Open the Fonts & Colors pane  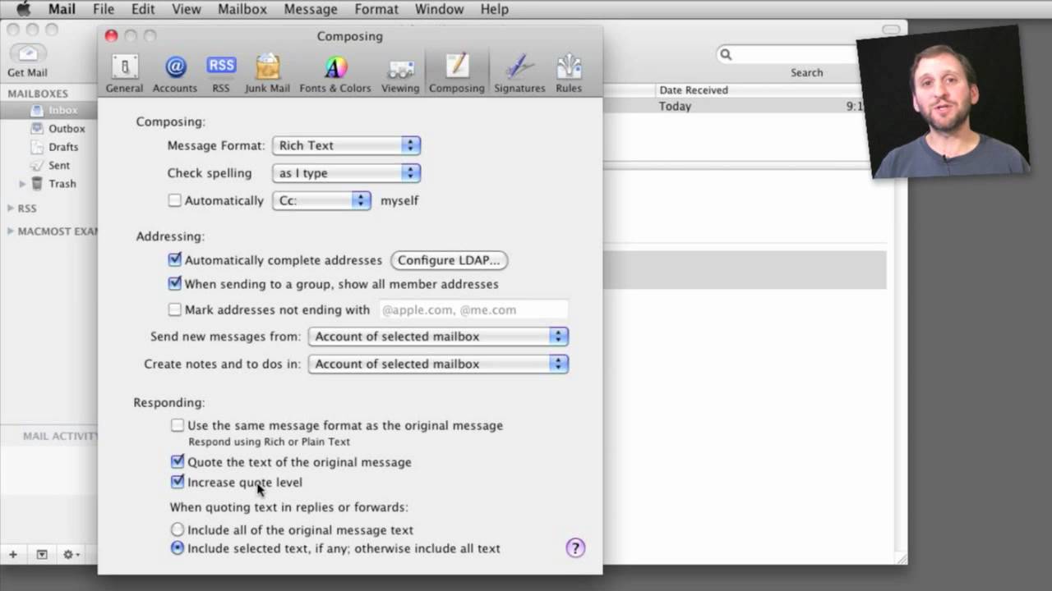[335, 73]
